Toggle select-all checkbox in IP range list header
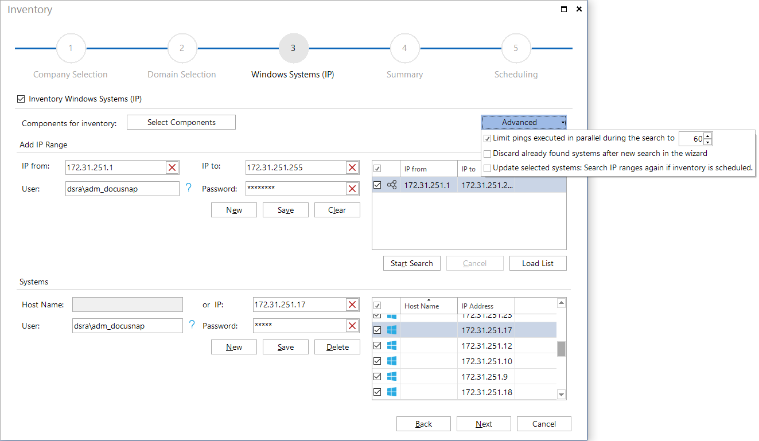Screen dimensions: 759x441 click(x=377, y=169)
